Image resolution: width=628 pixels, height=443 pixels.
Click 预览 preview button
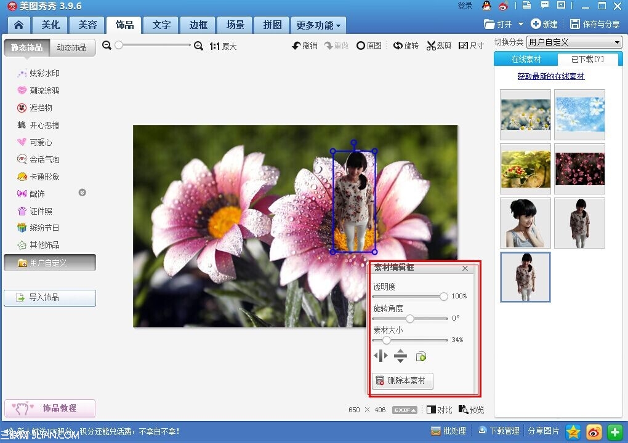pyautogui.click(x=472, y=409)
